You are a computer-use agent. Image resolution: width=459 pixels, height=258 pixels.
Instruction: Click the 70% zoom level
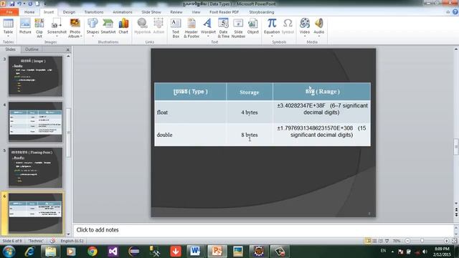pos(397,241)
